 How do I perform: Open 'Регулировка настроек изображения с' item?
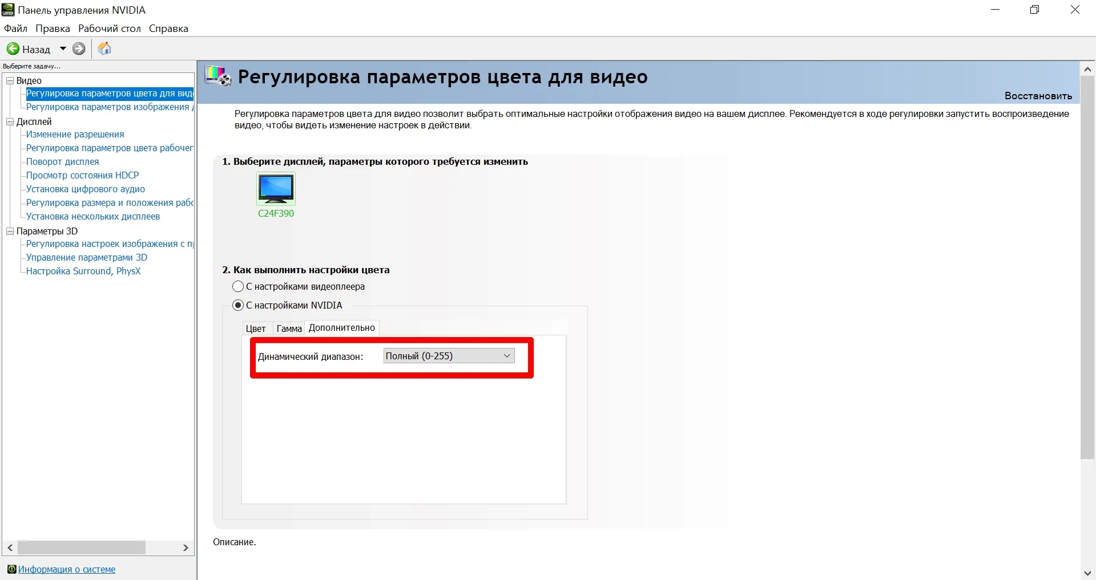(110, 244)
